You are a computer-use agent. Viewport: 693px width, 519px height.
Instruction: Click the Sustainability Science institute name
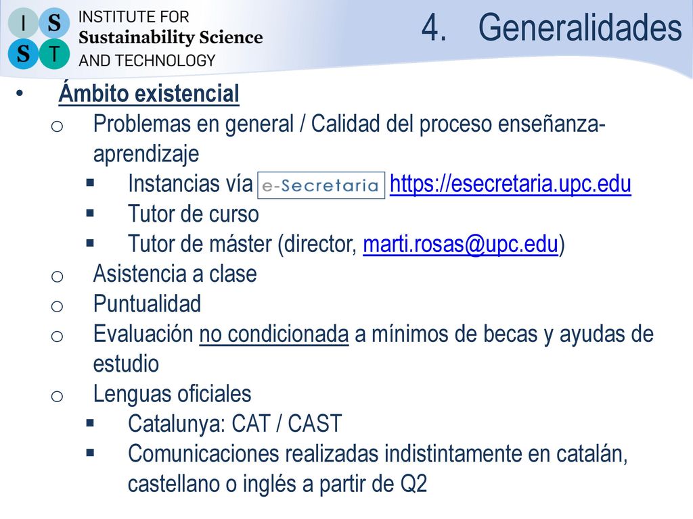(171, 38)
